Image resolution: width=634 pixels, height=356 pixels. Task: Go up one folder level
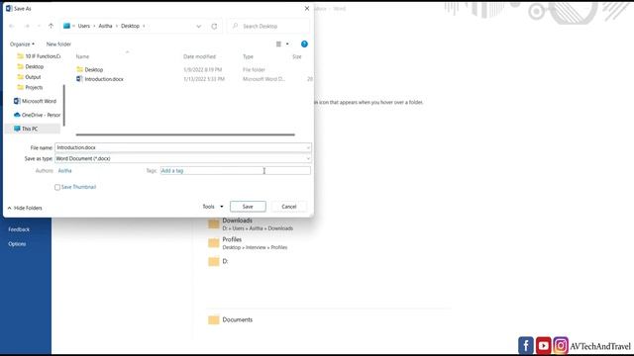tap(51, 26)
